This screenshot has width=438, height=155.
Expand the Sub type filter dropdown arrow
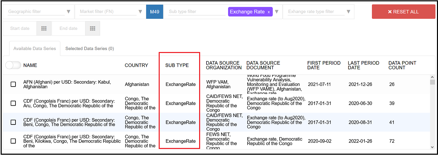(x=277, y=12)
